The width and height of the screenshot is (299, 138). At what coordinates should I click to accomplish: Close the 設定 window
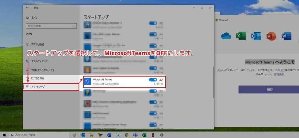tap(210, 8)
